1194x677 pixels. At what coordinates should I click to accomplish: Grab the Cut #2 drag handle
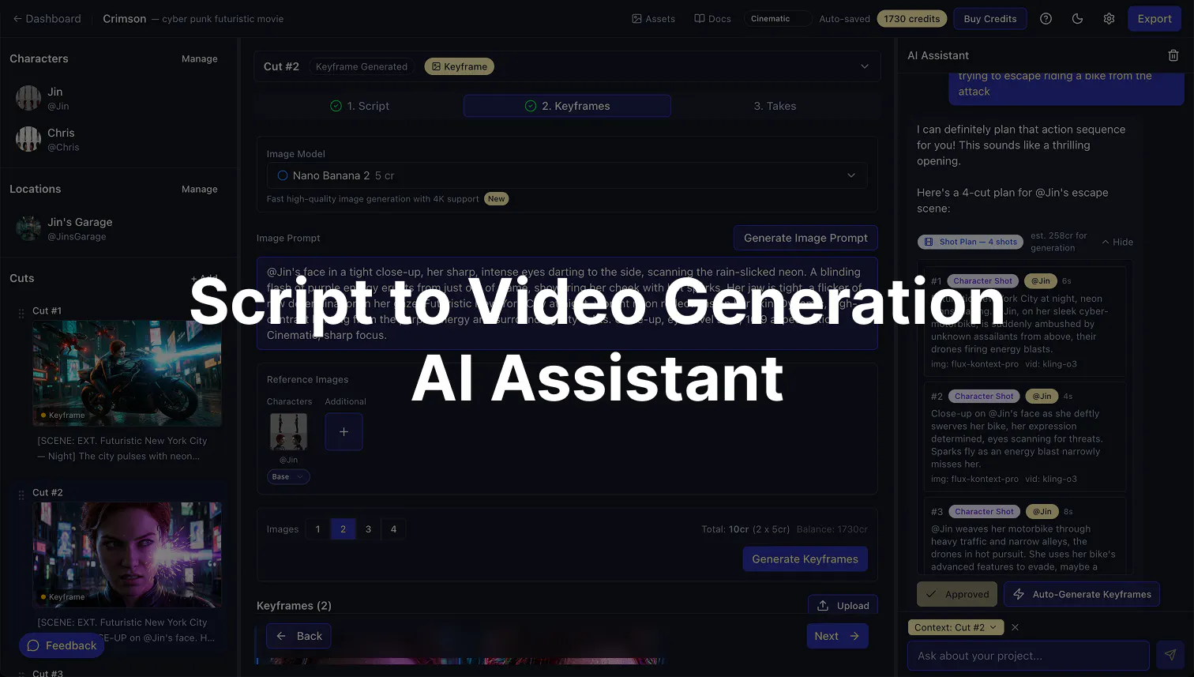(x=21, y=495)
